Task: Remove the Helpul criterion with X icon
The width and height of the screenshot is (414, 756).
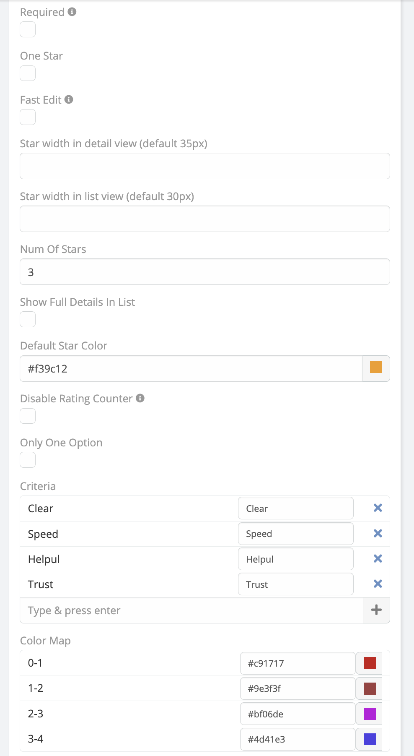Action: [378, 558]
